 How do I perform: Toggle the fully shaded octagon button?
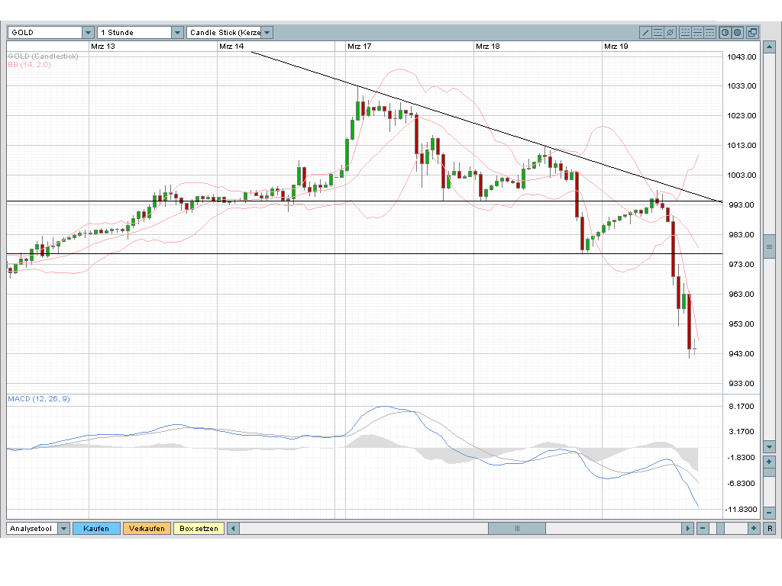click(x=737, y=33)
